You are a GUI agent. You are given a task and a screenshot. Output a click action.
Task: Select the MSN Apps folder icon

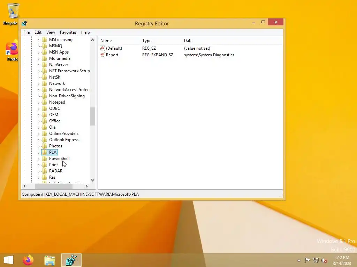[45, 52]
